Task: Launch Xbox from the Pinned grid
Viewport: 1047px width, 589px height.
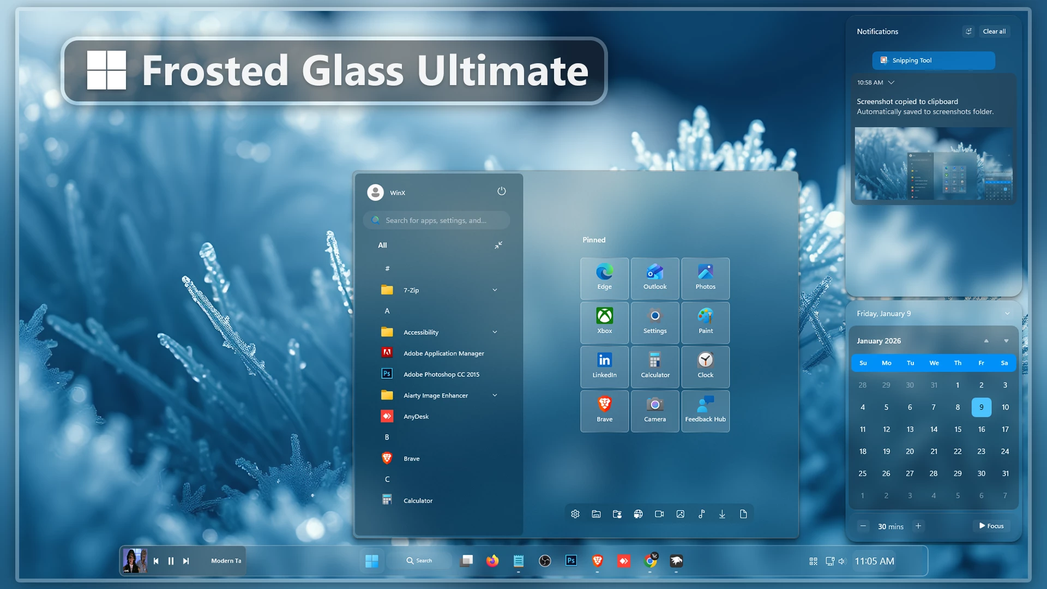Action: [604, 322]
